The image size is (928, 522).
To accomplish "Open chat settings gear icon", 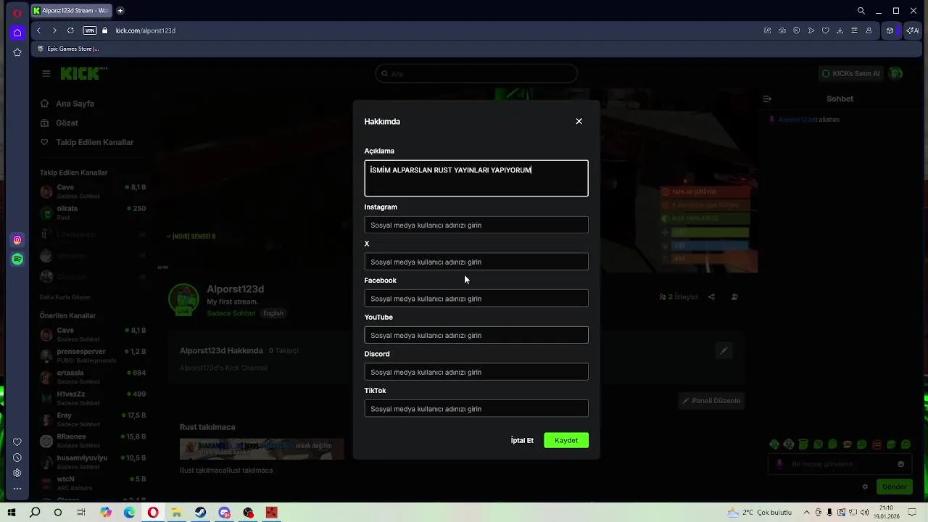I will click(x=865, y=486).
